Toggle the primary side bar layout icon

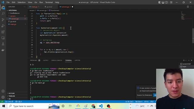click(x=160, y=2)
